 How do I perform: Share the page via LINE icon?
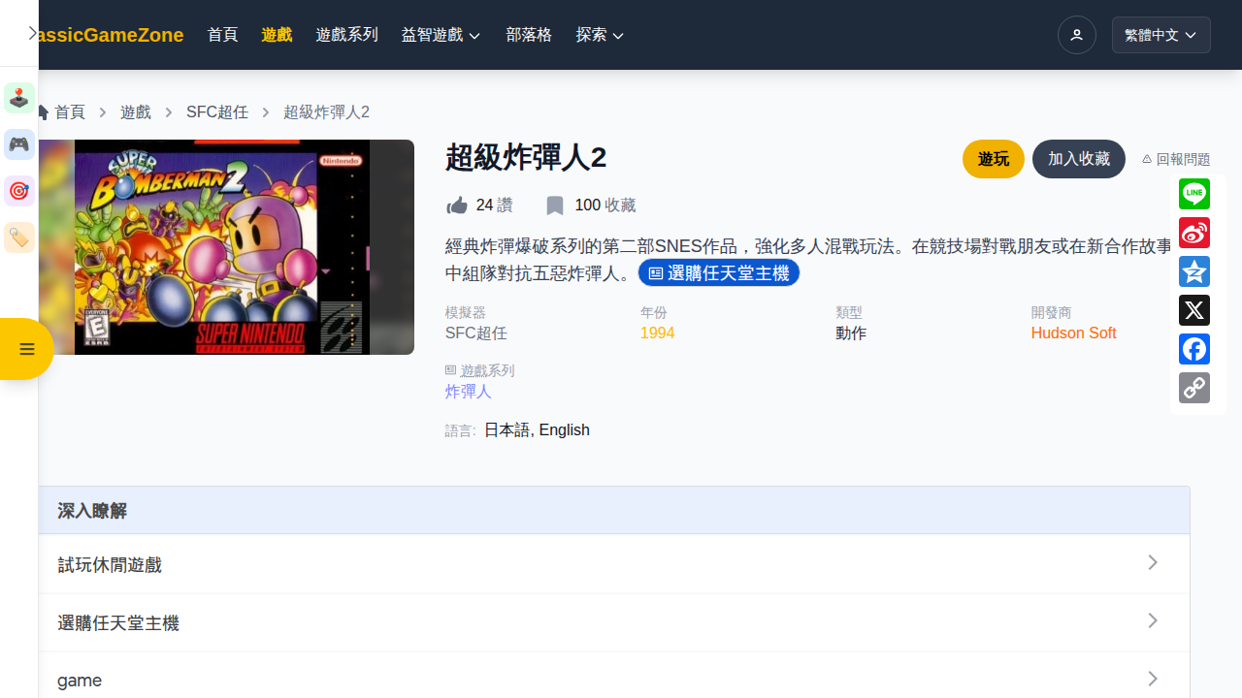(x=1194, y=194)
